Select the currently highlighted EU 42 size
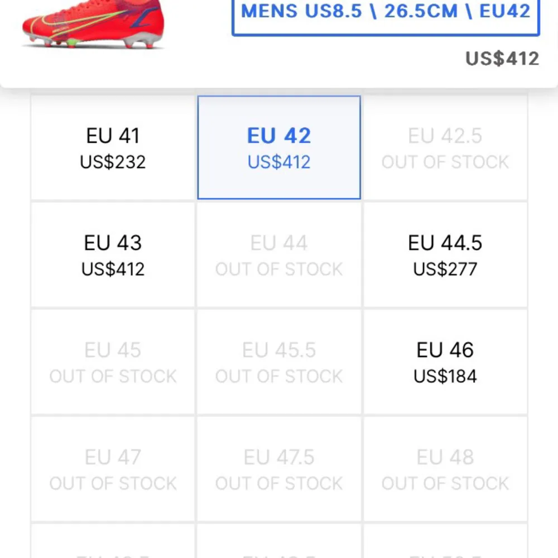This screenshot has height=558, width=558. point(278,147)
